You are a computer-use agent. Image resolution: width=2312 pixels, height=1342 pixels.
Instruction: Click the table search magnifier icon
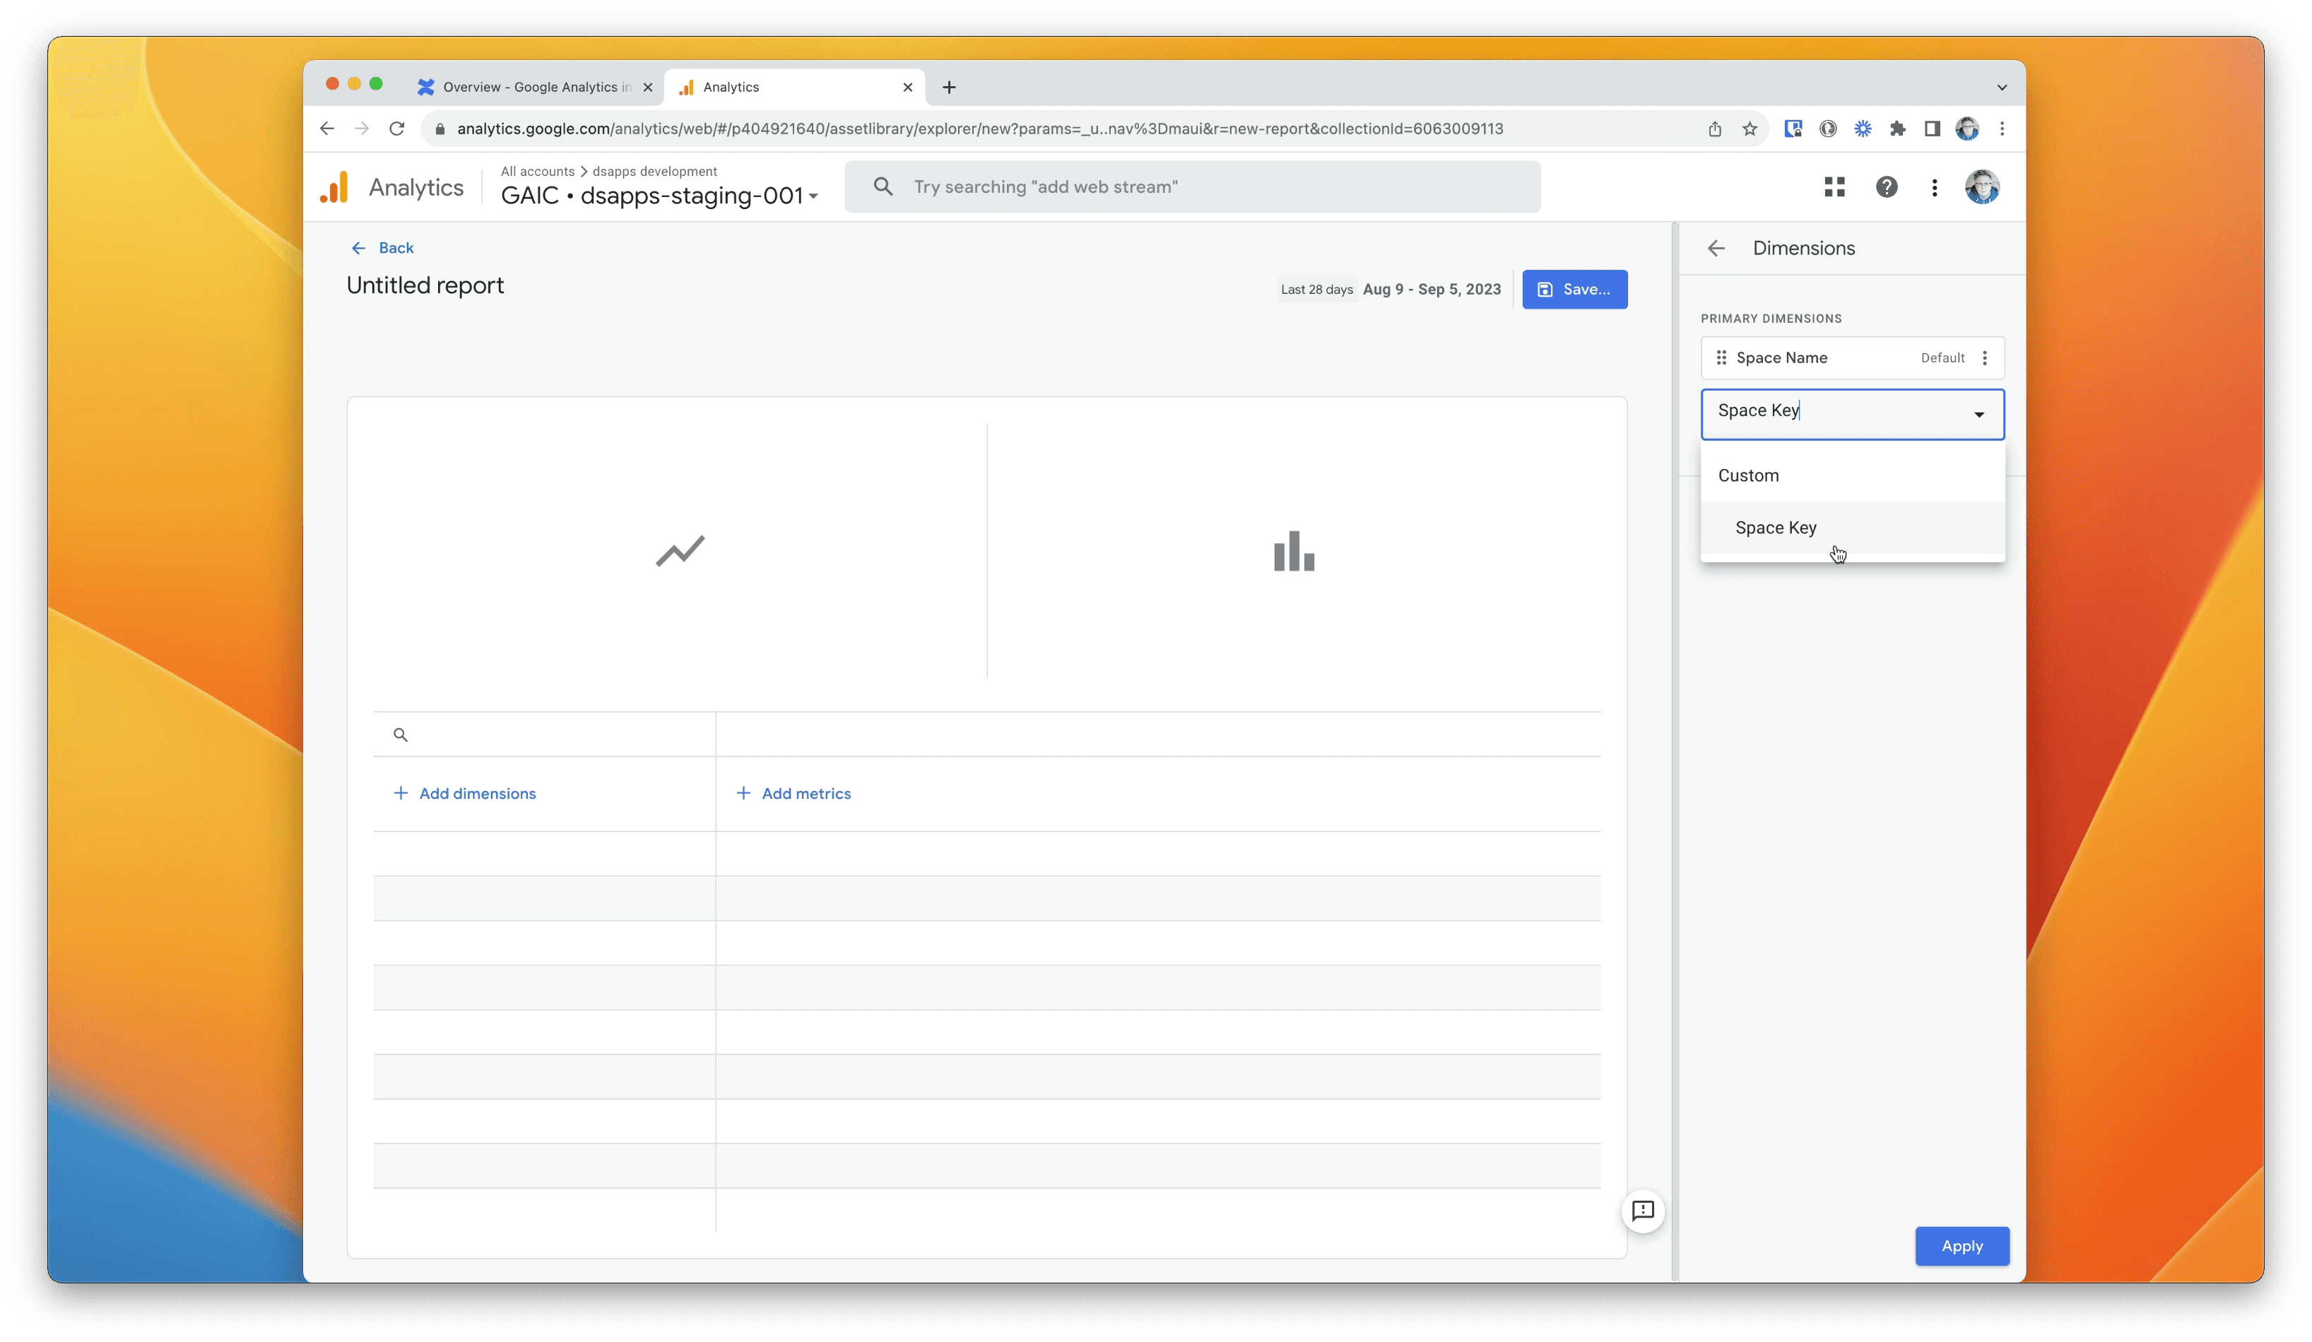[400, 735]
